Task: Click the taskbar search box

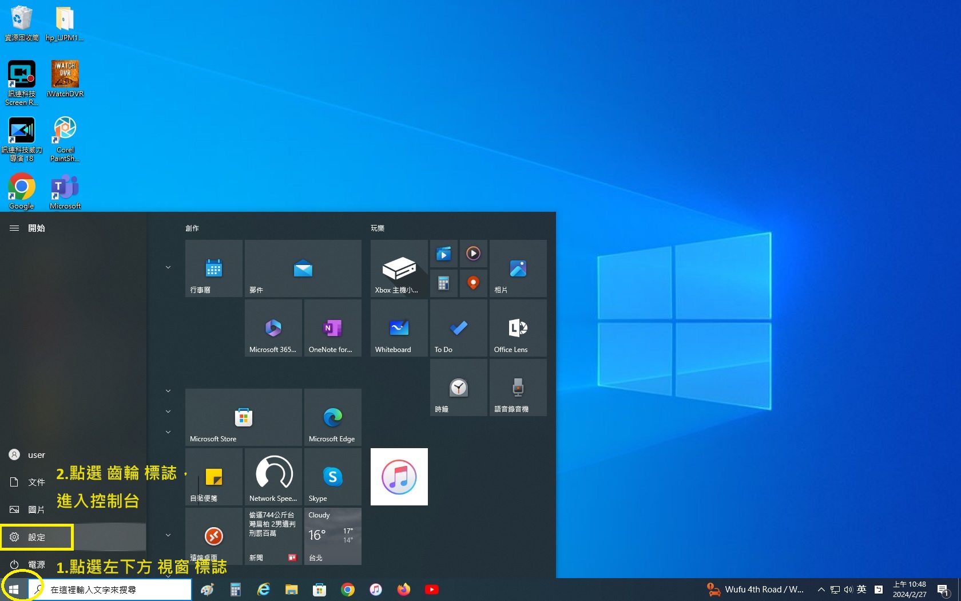Action: pyautogui.click(x=110, y=590)
